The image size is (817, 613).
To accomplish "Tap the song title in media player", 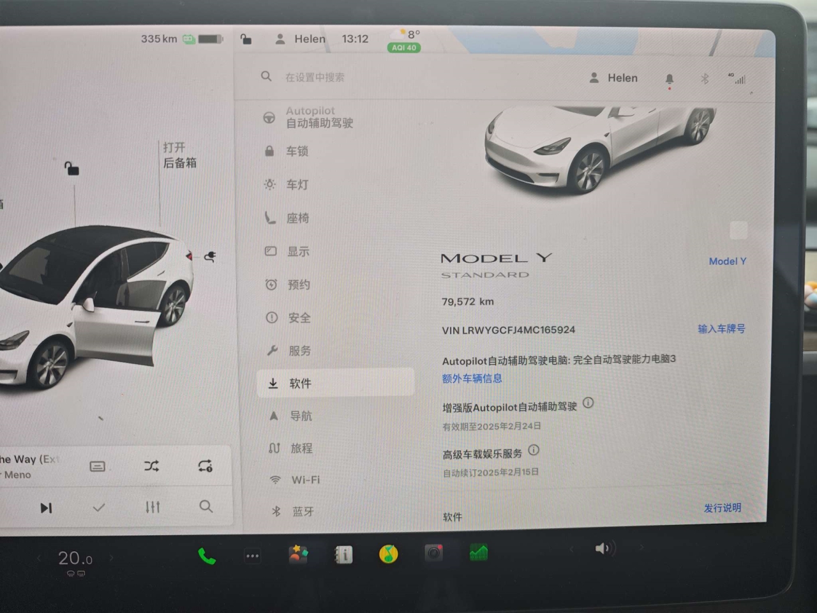I will click(x=30, y=459).
